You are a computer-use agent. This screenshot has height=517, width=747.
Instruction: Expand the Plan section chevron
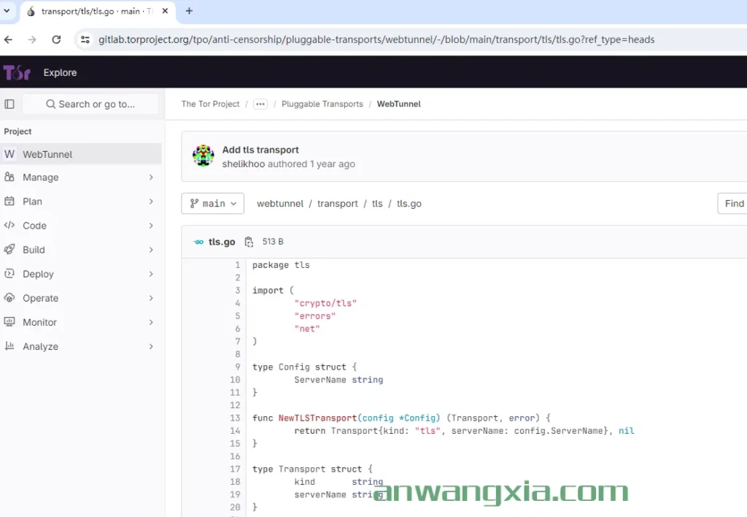point(151,202)
